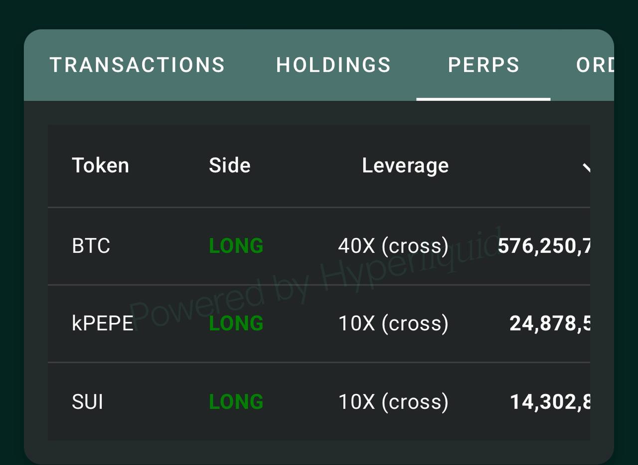Select the kPEPE token row
The image size is (638, 465).
[319, 324]
